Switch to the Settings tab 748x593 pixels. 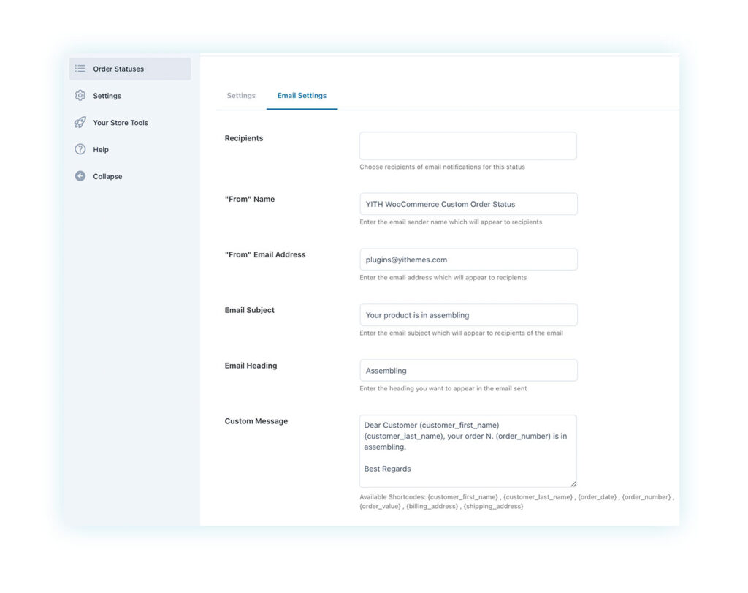[x=241, y=95]
